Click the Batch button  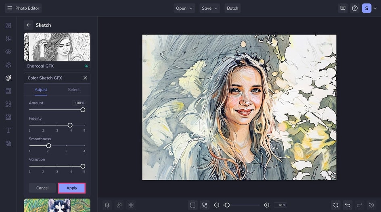pyautogui.click(x=232, y=8)
